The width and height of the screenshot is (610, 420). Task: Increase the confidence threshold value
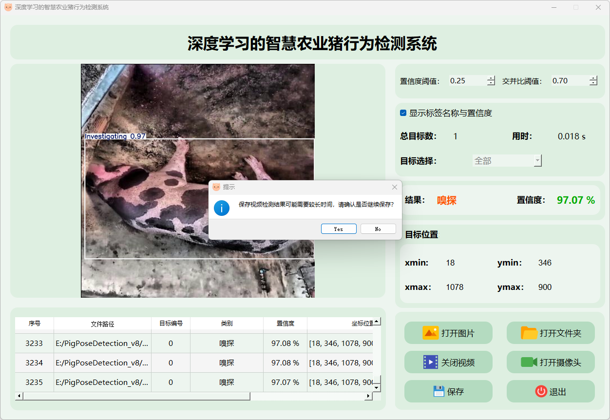click(x=491, y=78)
